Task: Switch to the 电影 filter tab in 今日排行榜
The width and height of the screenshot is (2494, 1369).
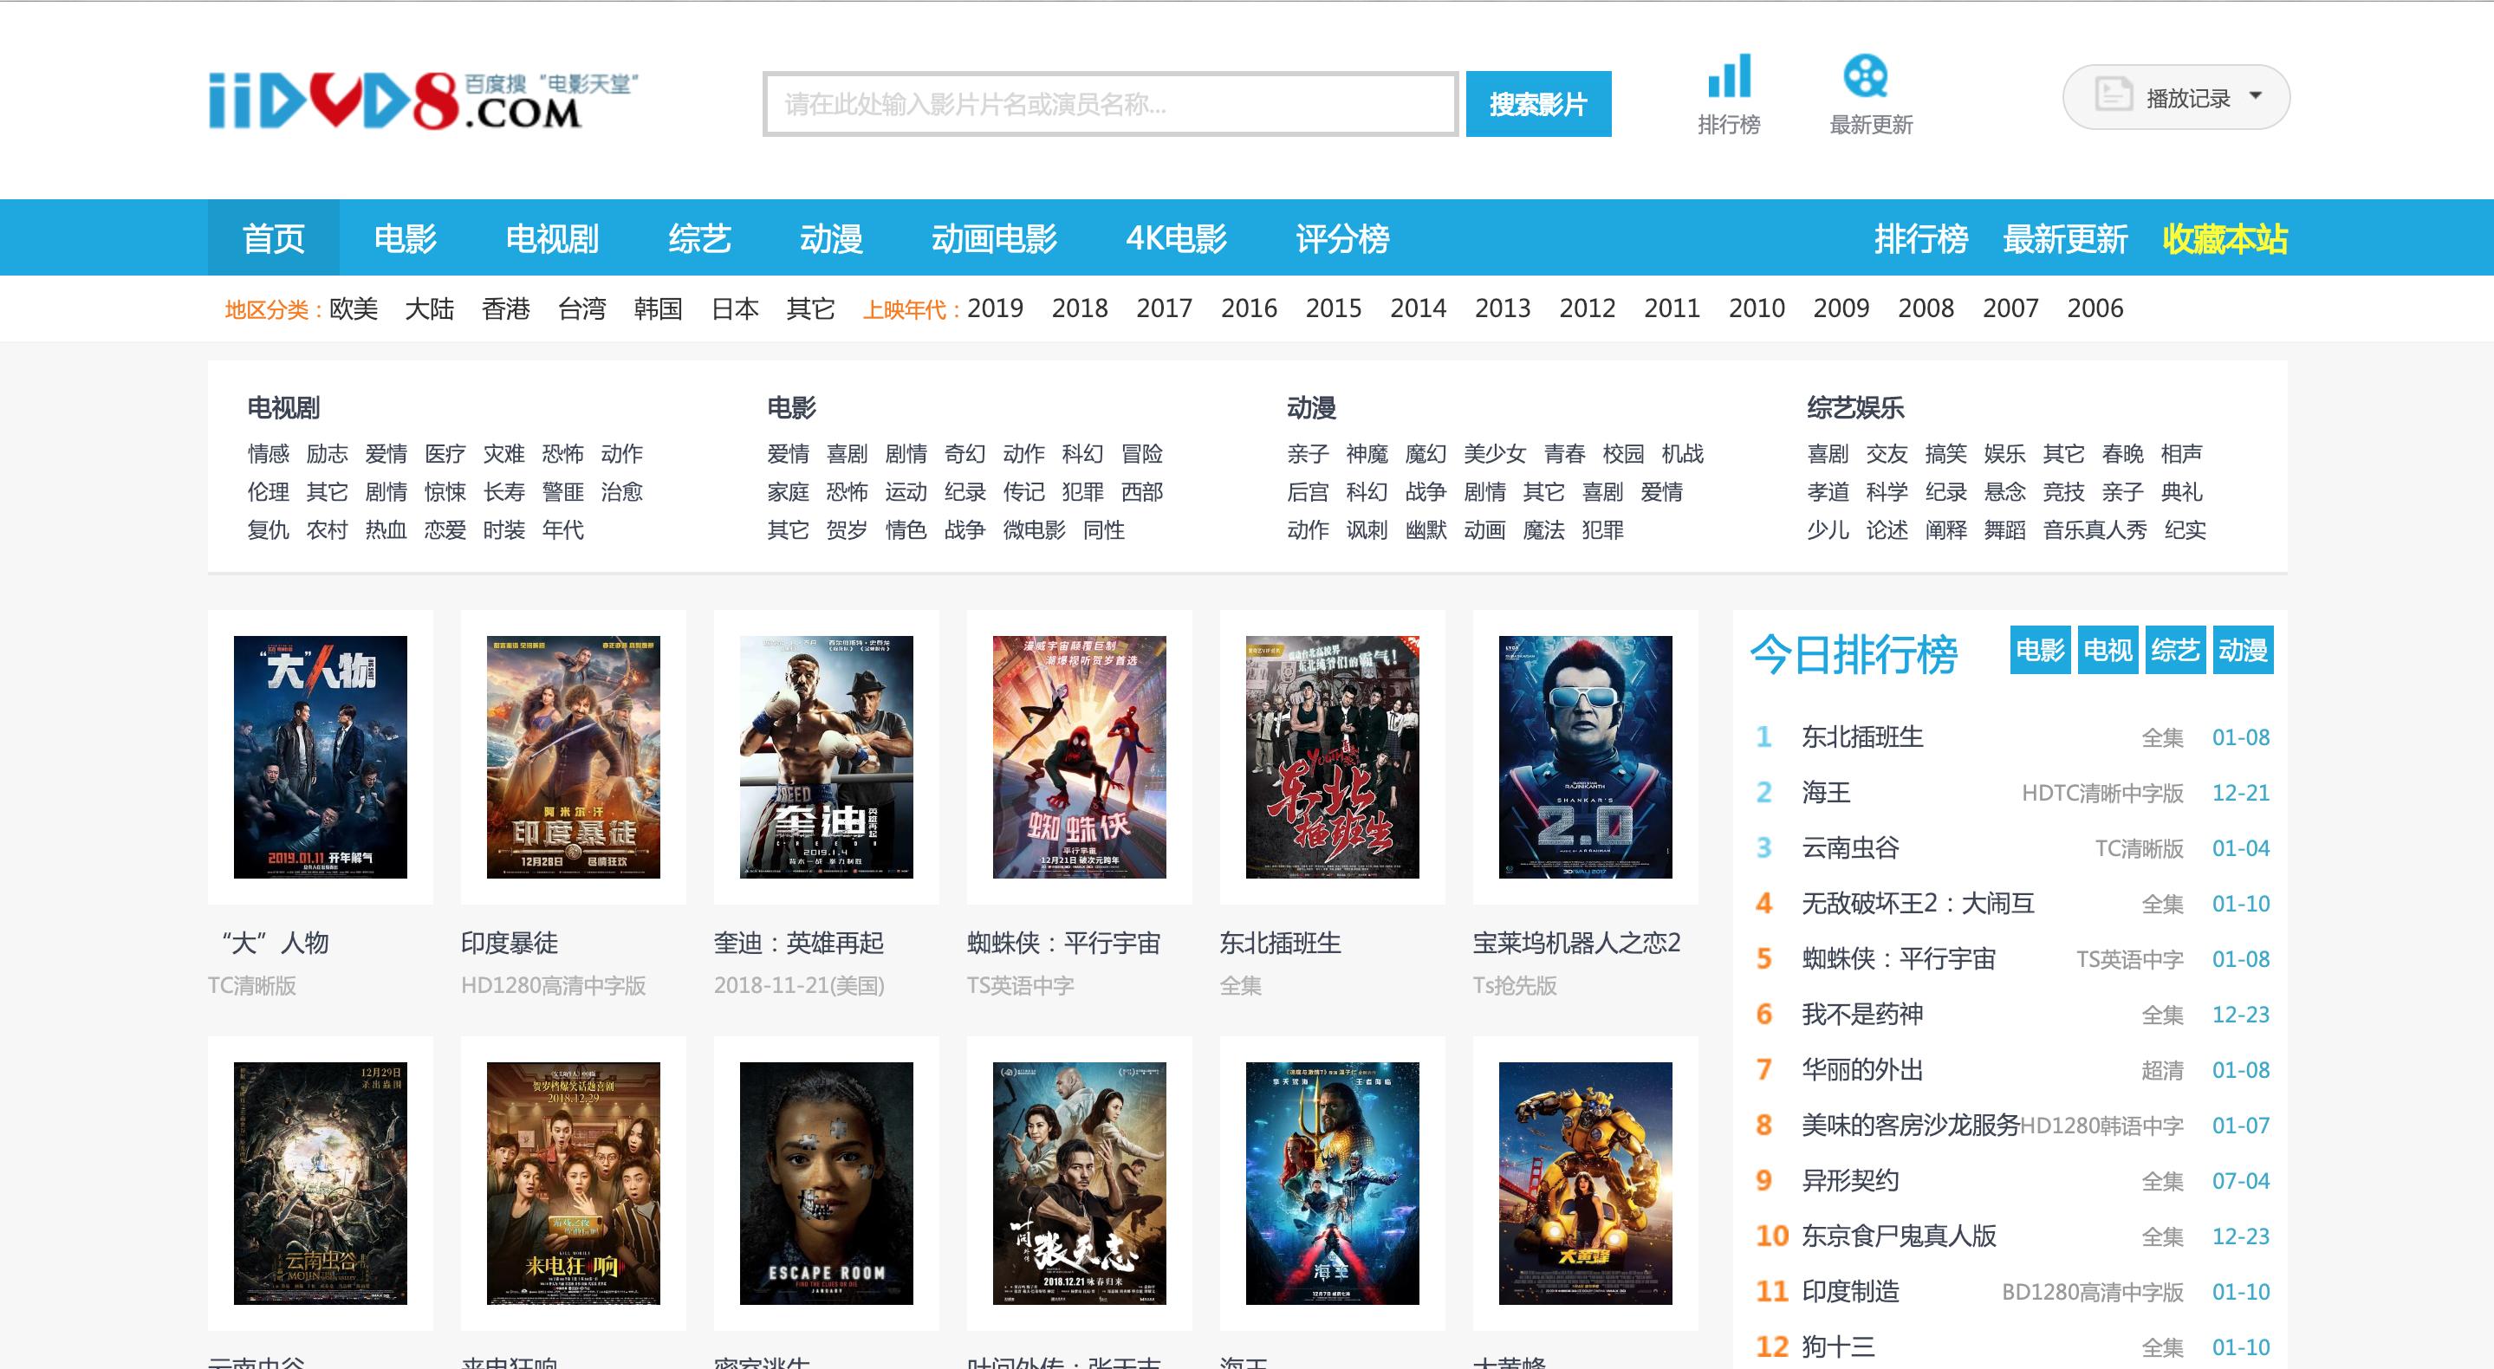Action: coord(2040,652)
